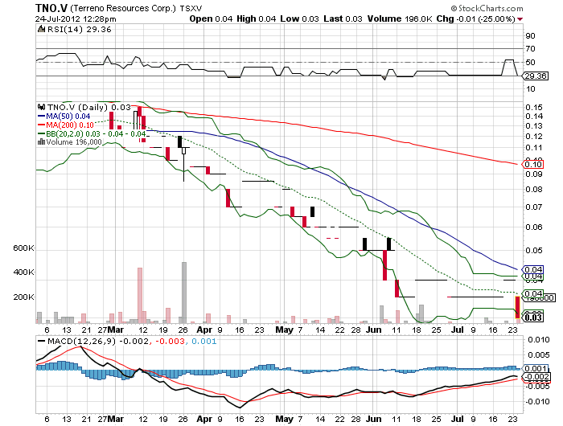Click the 29.36 RSI value tag
Viewport: 563px width, 426px height.
point(536,76)
